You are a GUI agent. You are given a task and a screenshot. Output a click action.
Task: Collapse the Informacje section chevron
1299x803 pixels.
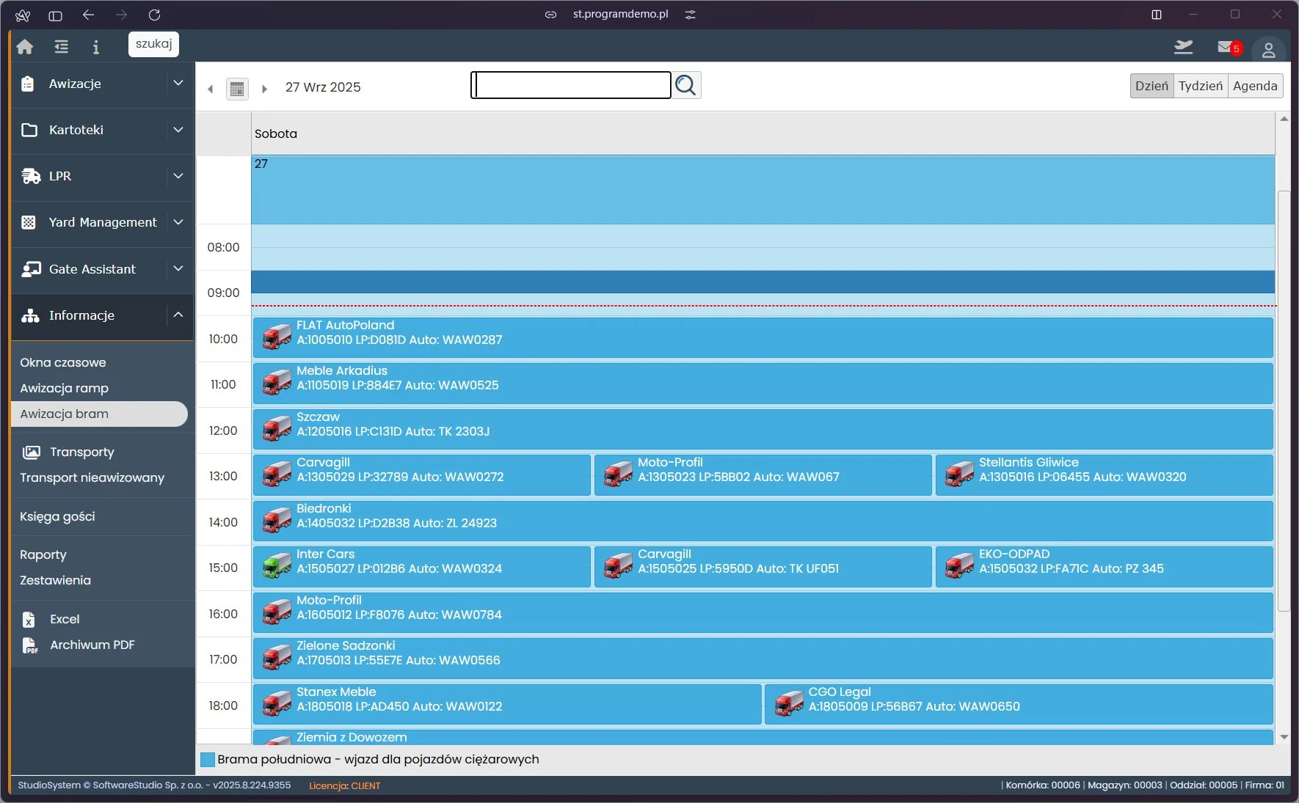point(178,315)
